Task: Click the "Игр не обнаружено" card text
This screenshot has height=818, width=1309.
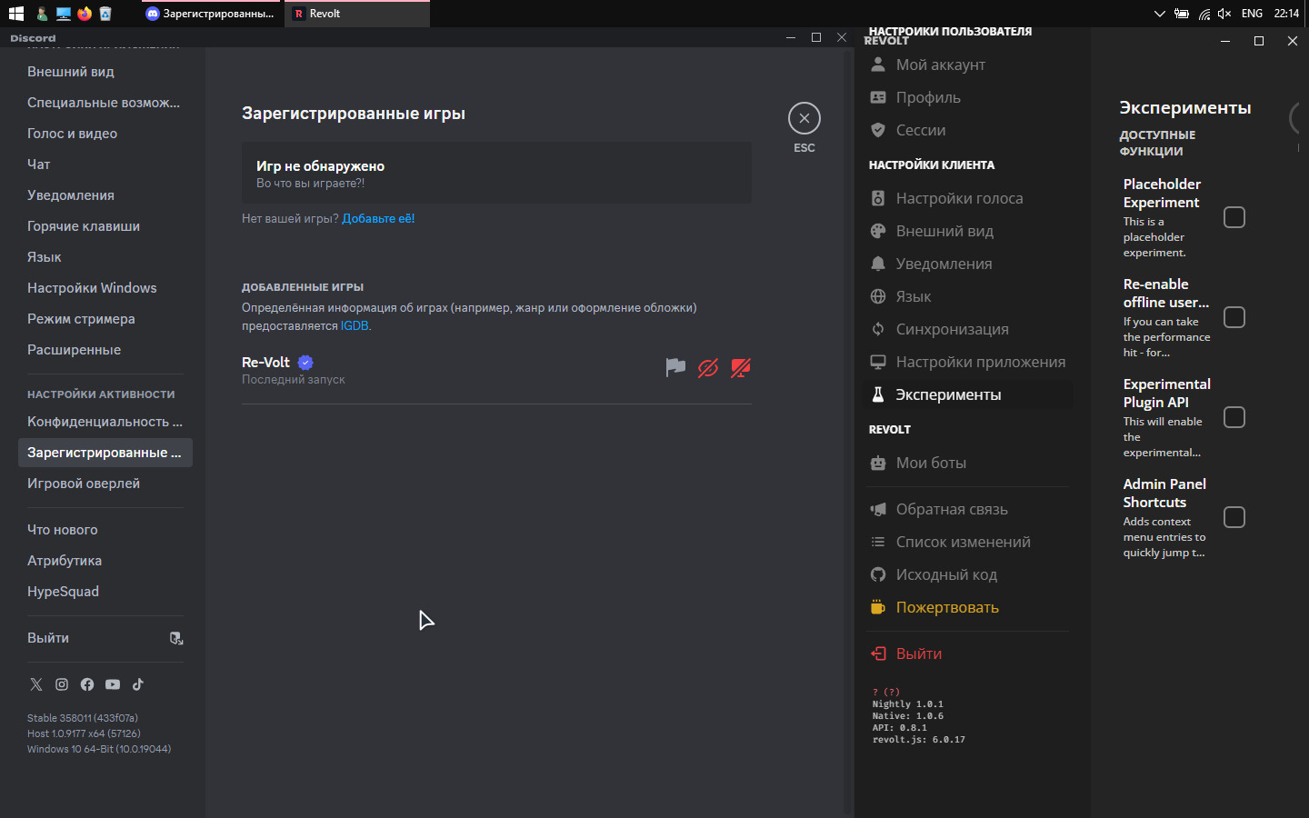Action: tap(320, 166)
